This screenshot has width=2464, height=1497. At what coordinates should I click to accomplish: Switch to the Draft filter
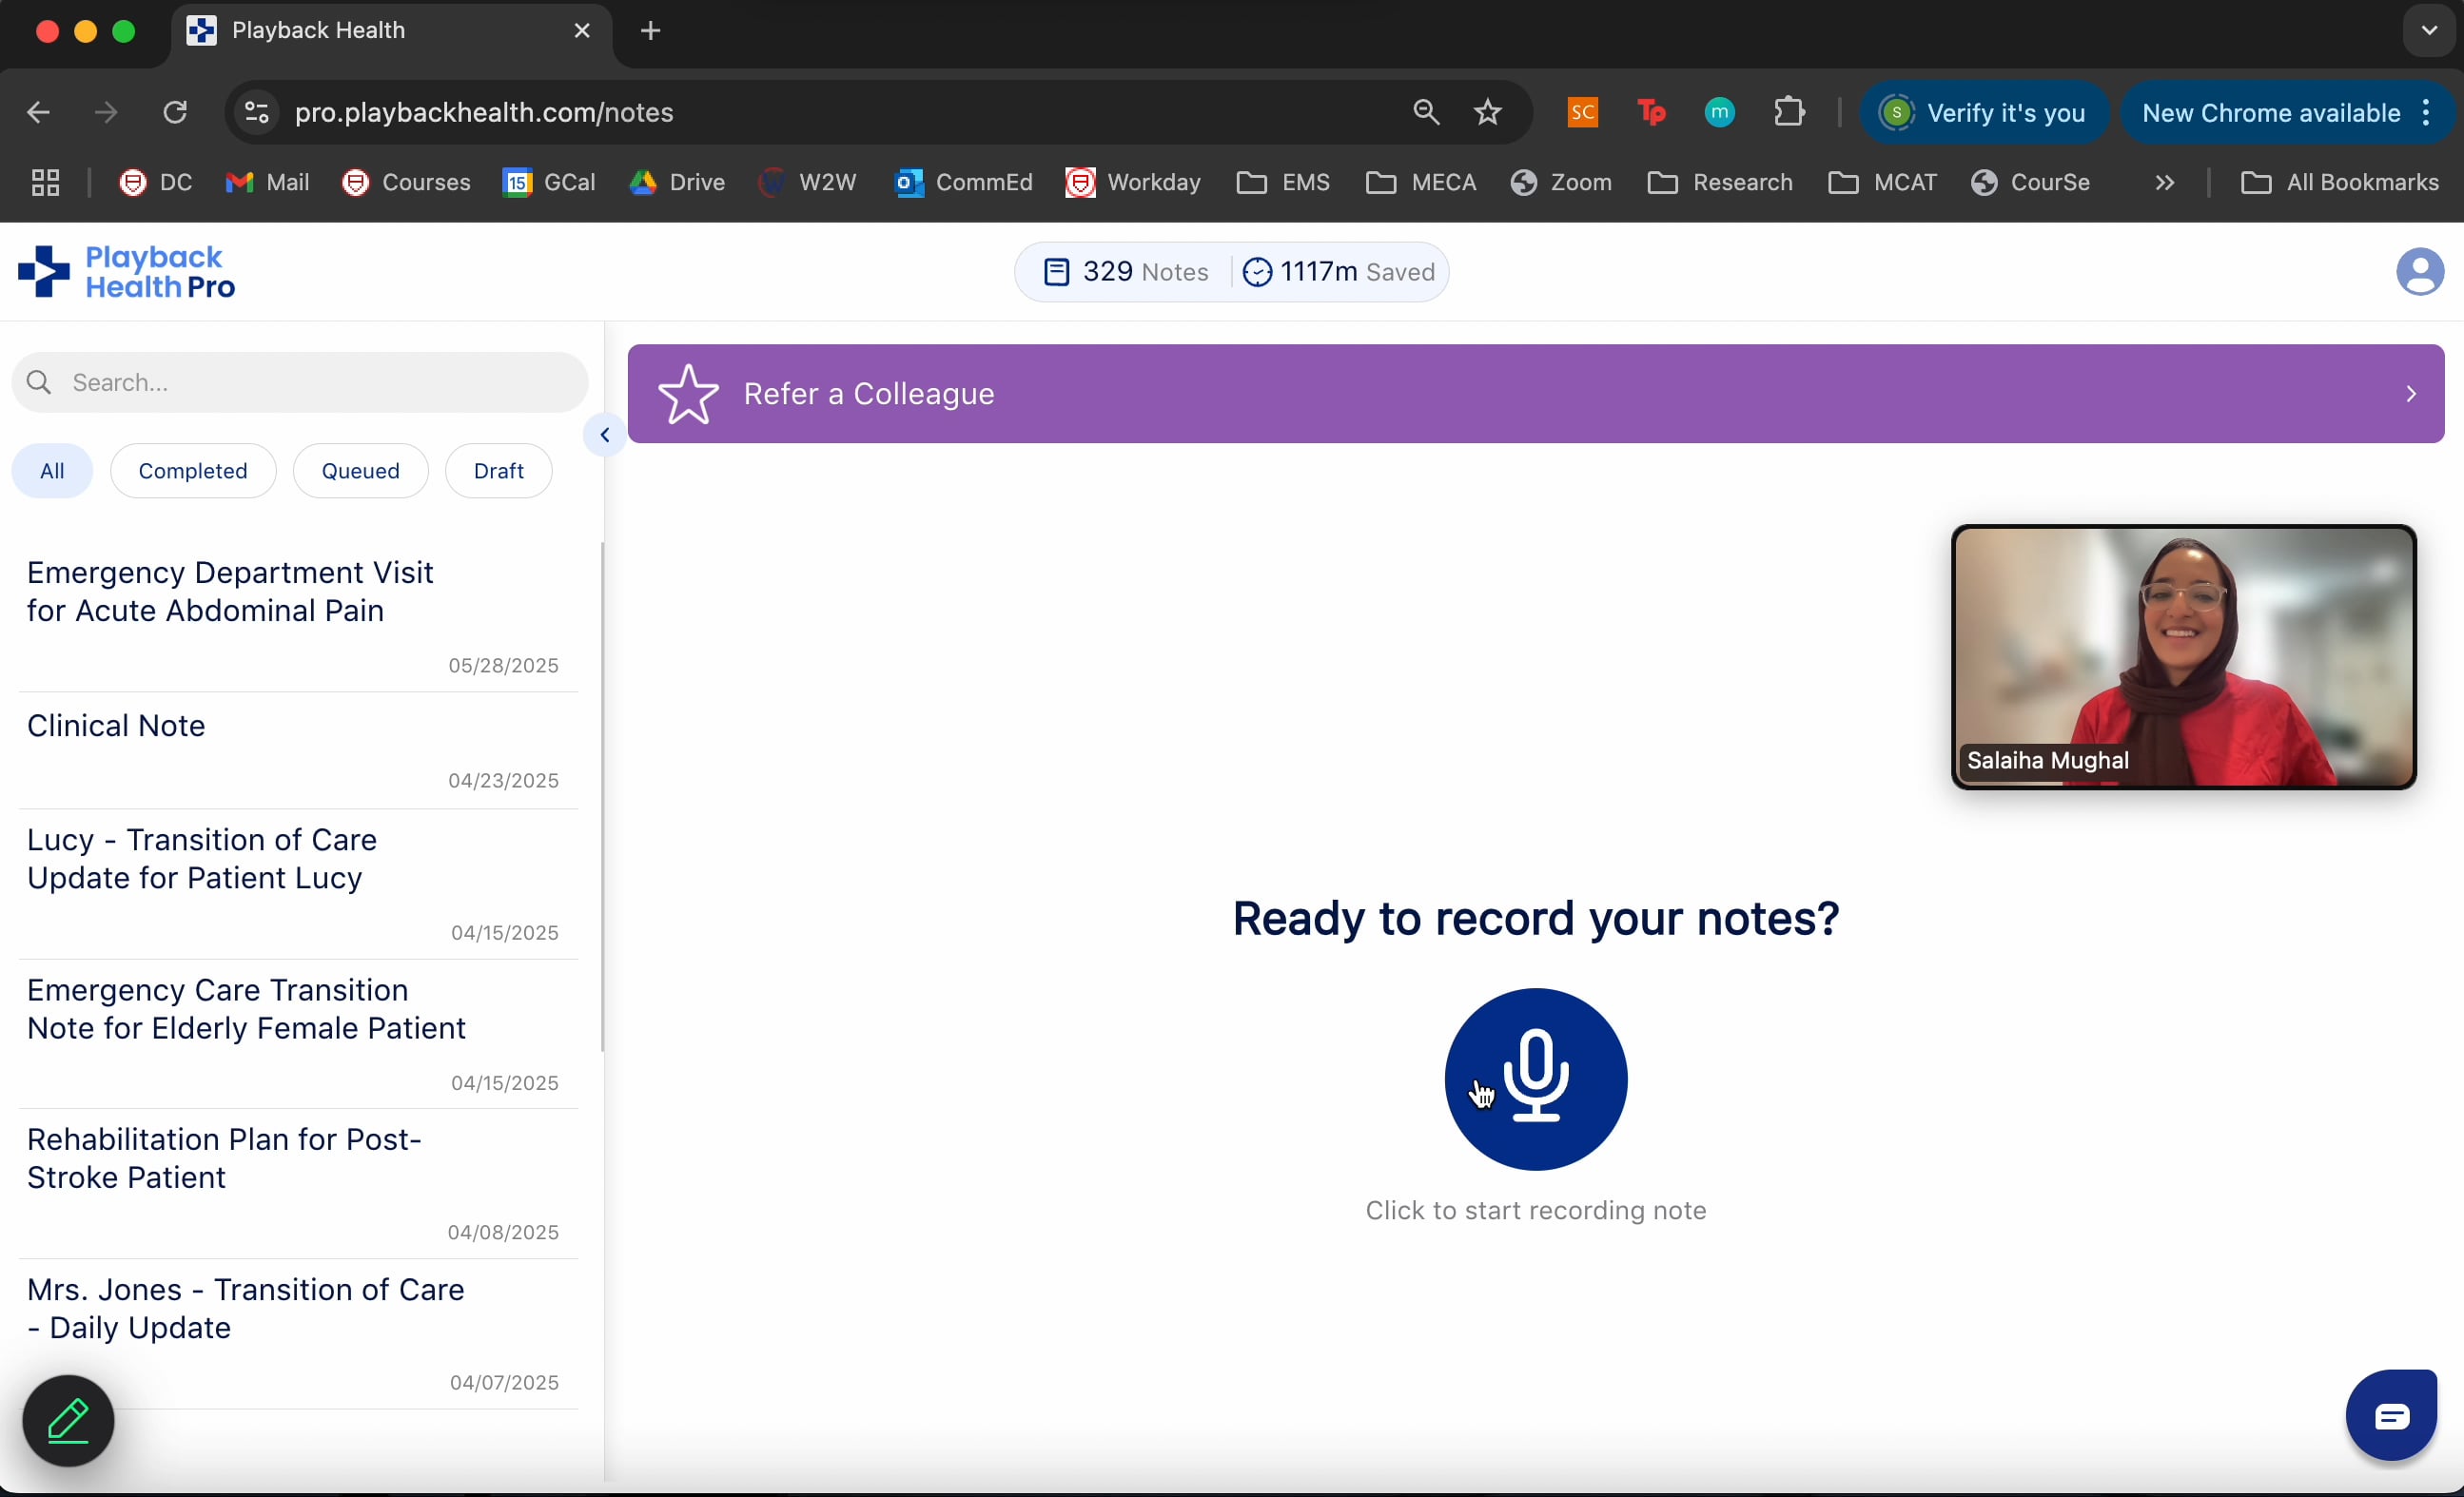point(497,470)
